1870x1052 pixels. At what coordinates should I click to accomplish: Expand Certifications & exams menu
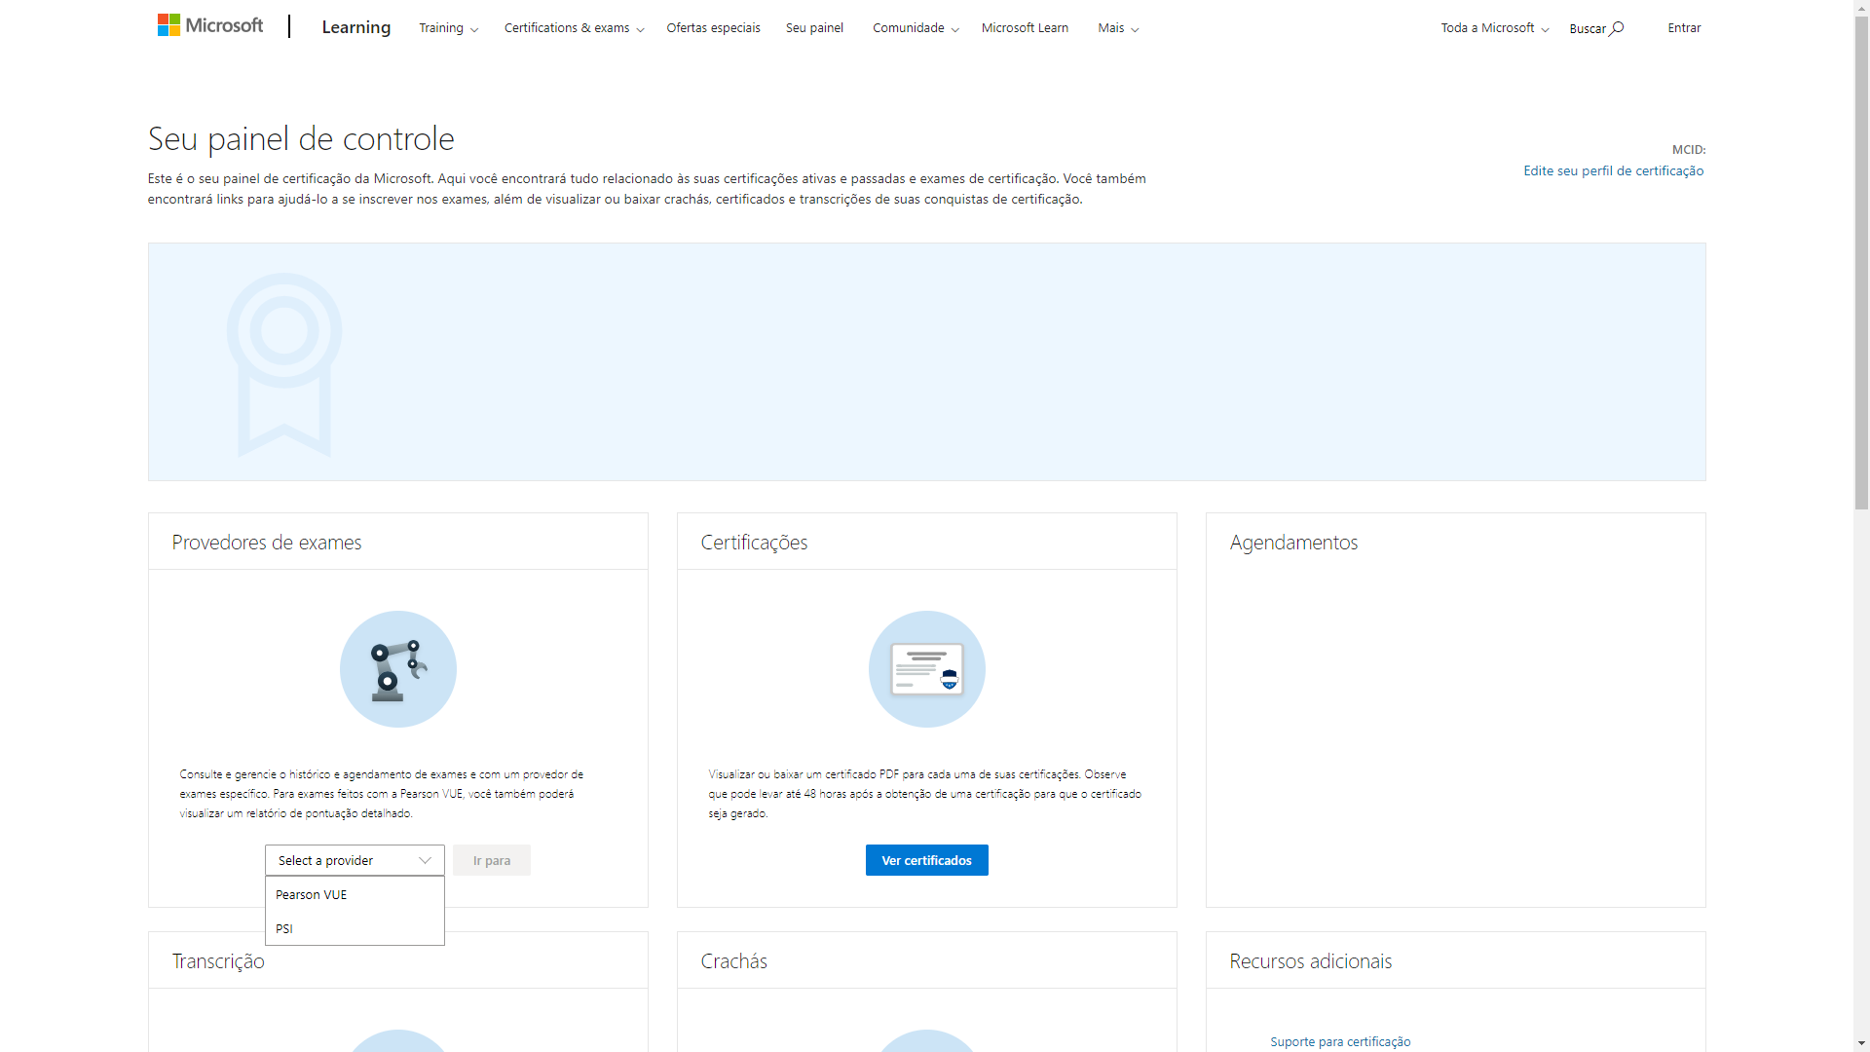point(574,28)
